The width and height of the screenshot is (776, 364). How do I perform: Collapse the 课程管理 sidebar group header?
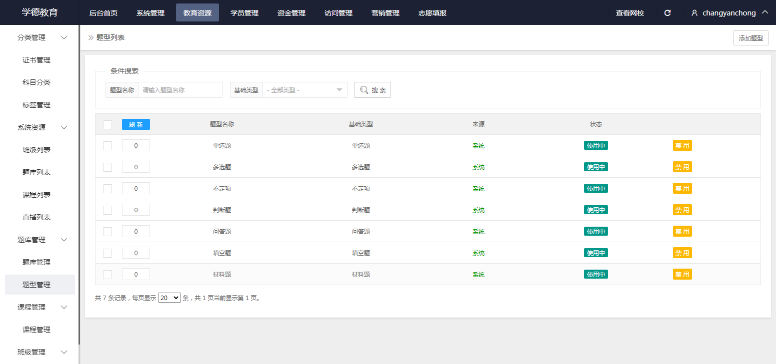[64, 307]
